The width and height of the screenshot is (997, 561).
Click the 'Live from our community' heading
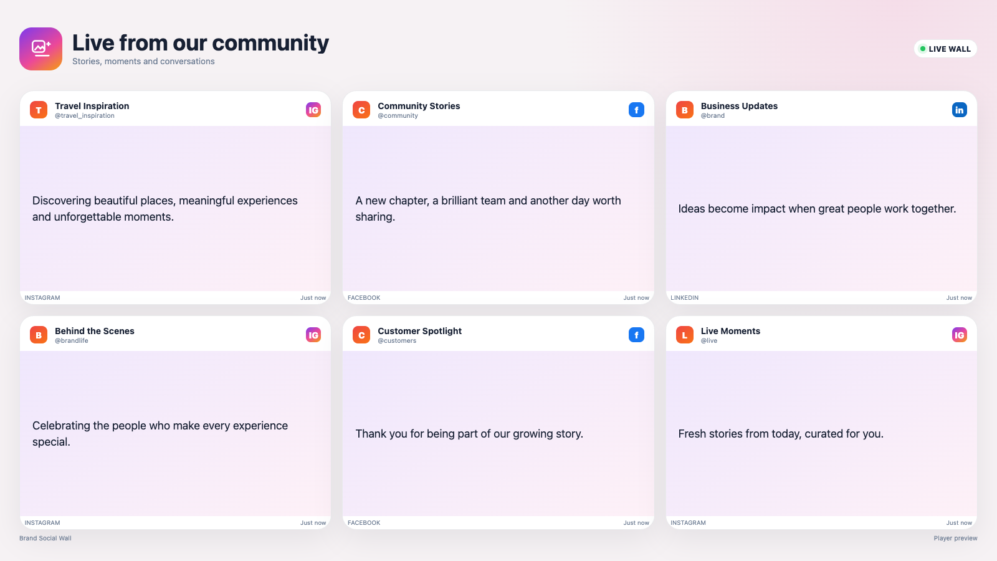(x=201, y=43)
